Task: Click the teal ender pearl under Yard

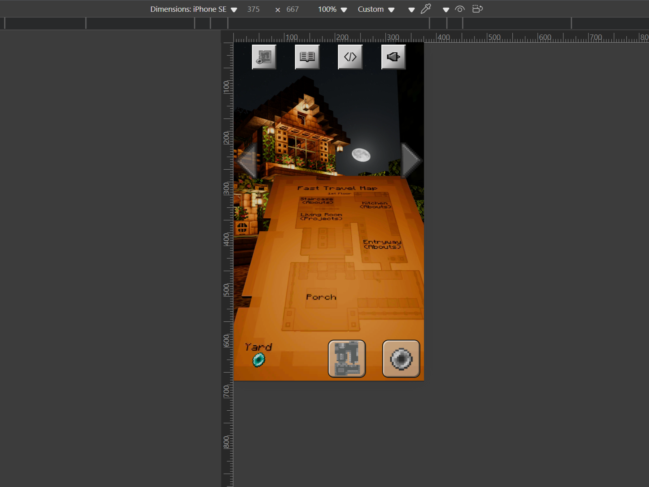Action: click(x=259, y=360)
